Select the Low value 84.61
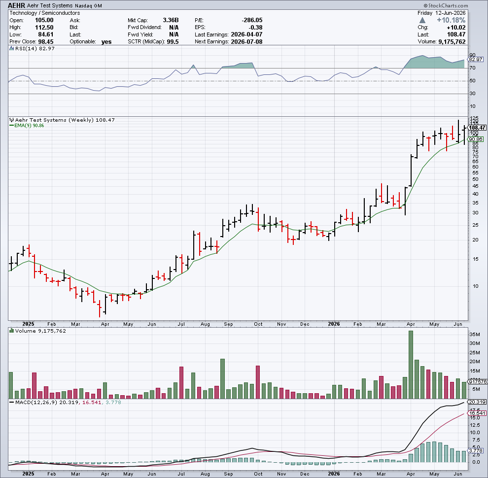The width and height of the screenshot is (488, 478). pos(46,34)
